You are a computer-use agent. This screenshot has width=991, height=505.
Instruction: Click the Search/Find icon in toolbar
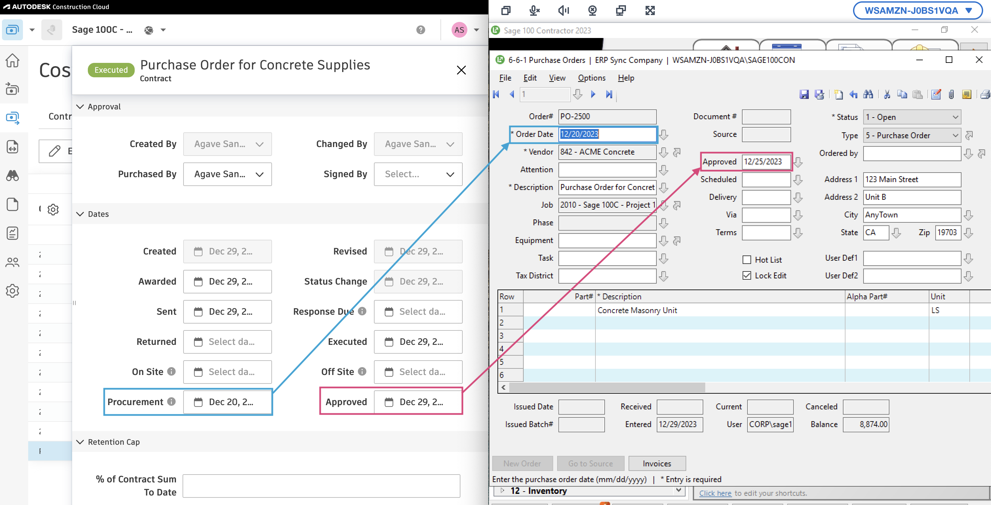pyautogui.click(x=869, y=95)
